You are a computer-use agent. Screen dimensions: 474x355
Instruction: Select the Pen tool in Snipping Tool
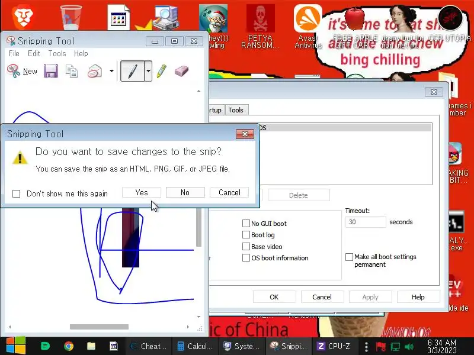132,71
